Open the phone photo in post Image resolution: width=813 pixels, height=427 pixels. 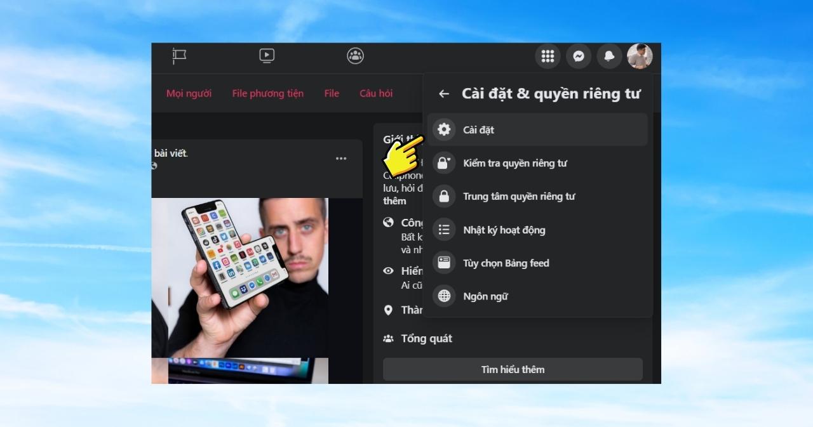pyautogui.click(x=248, y=278)
